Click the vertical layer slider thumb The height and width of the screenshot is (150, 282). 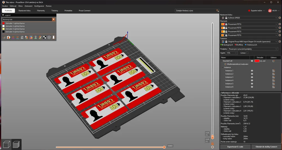213,137
